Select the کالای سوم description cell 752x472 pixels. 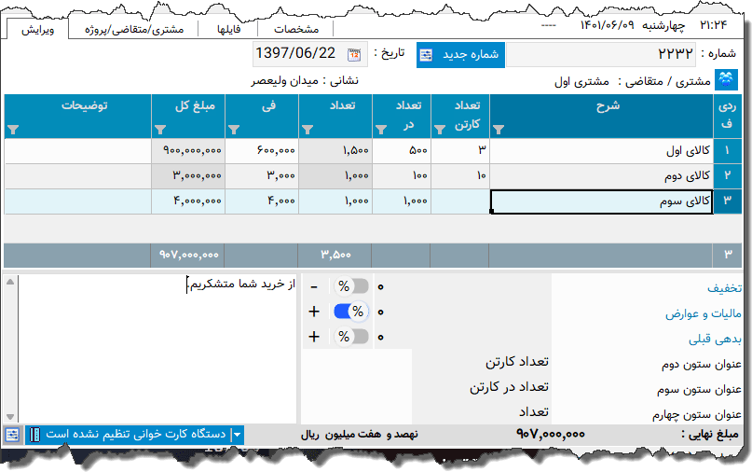(x=601, y=201)
